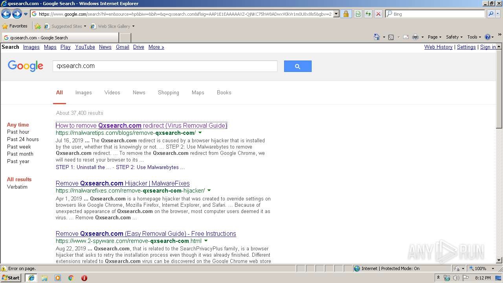This screenshot has height=283, width=503.
Task: Switch to the News results tab
Action: coord(139,93)
